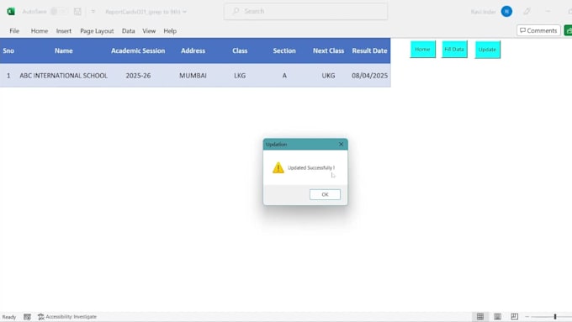Open the Page Layout tab

click(97, 31)
